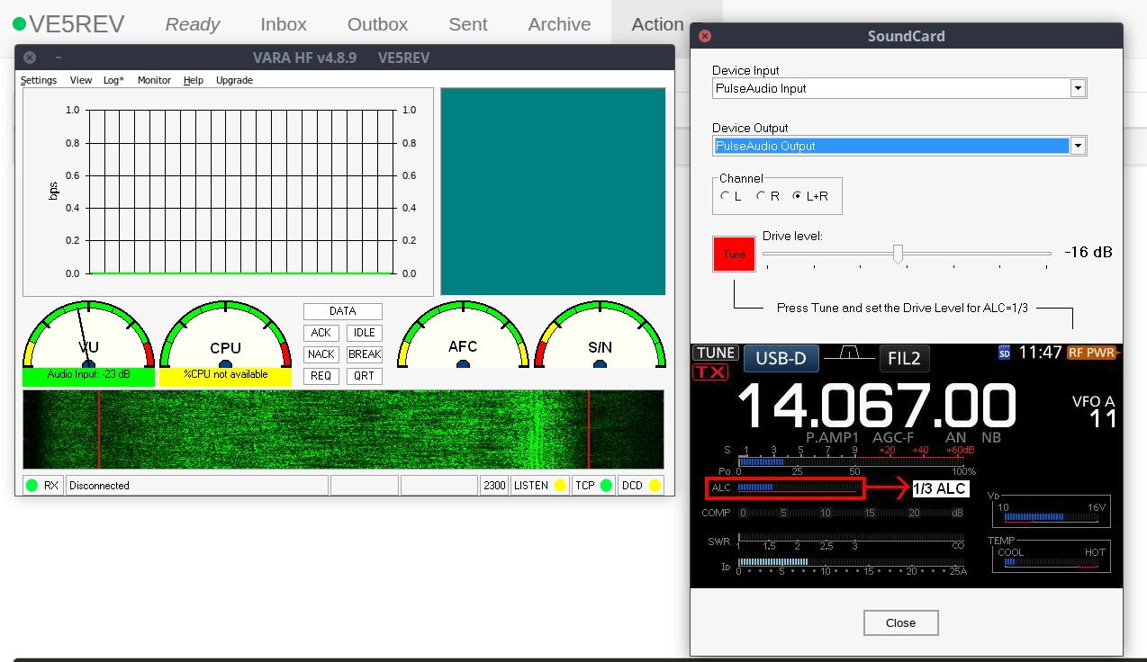Click the SoundCard dialog title
This screenshot has width=1147, height=662.
(906, 36)
